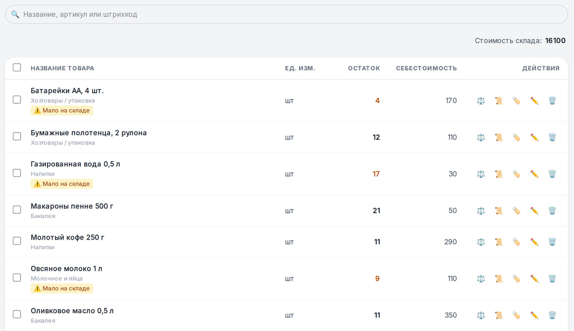This screenshot has width=574, height=331.
Task: Edit Макароны пенне using the pencil icon
Action: tap(534, 210)
